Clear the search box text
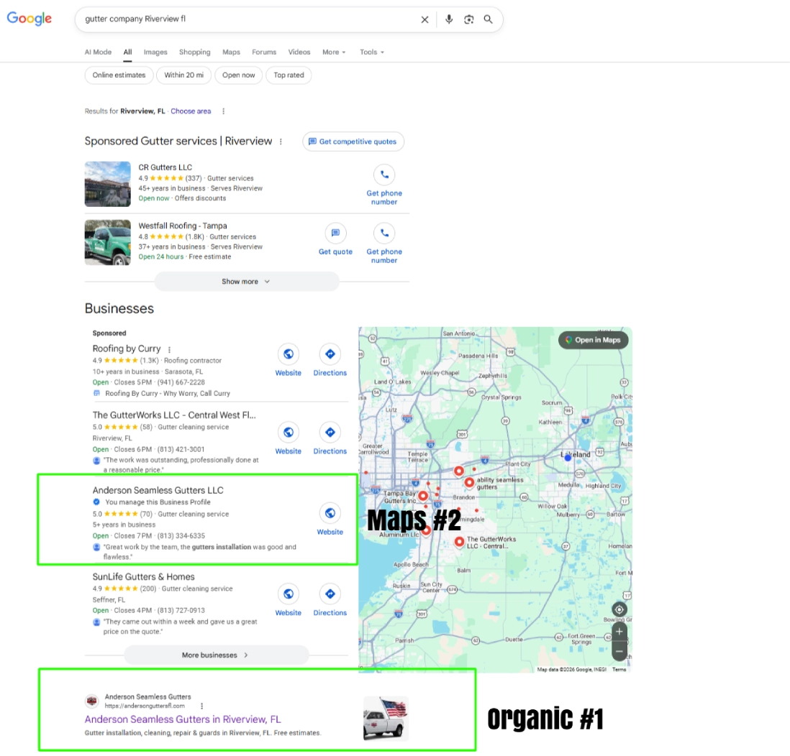This screenshot has height=756, width=790. [x=424, y=19]
